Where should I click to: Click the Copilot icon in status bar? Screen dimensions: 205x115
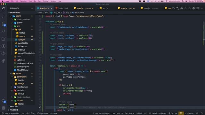[x=181, y=113]
